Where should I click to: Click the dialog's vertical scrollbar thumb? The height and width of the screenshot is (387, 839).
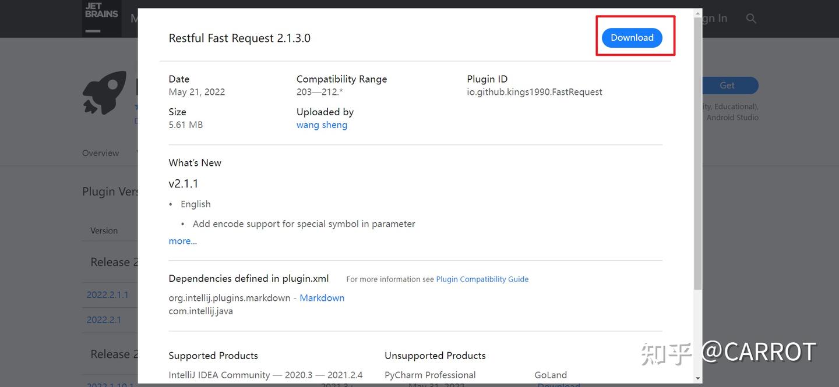coord(697,151)
